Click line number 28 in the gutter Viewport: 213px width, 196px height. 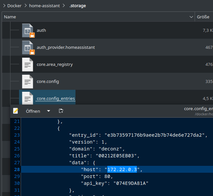pos(17,169)
